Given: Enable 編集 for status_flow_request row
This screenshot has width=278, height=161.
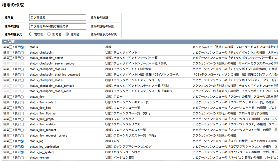Looking at the screenshot, I should click(x=10, y=130).
